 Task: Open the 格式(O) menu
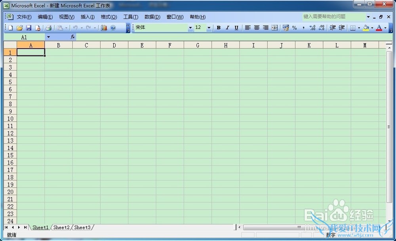click(x=109, y=17)
